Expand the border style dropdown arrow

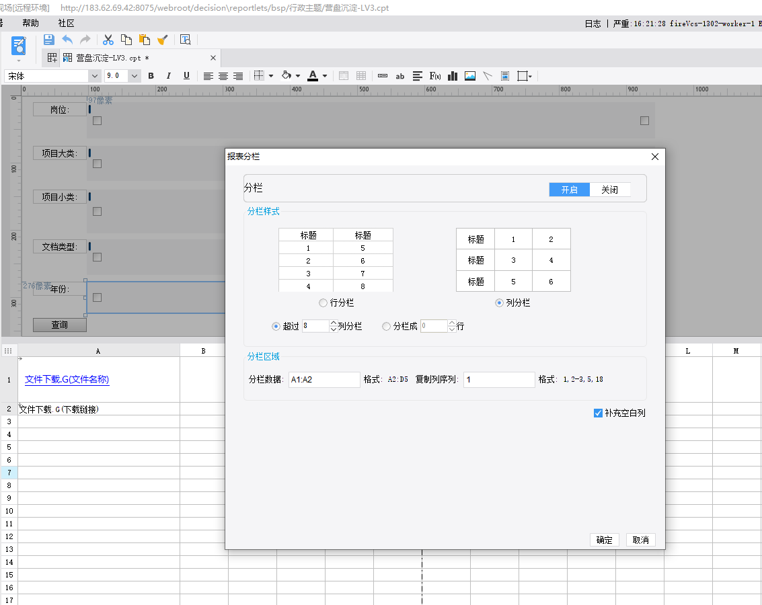(271, 76)
